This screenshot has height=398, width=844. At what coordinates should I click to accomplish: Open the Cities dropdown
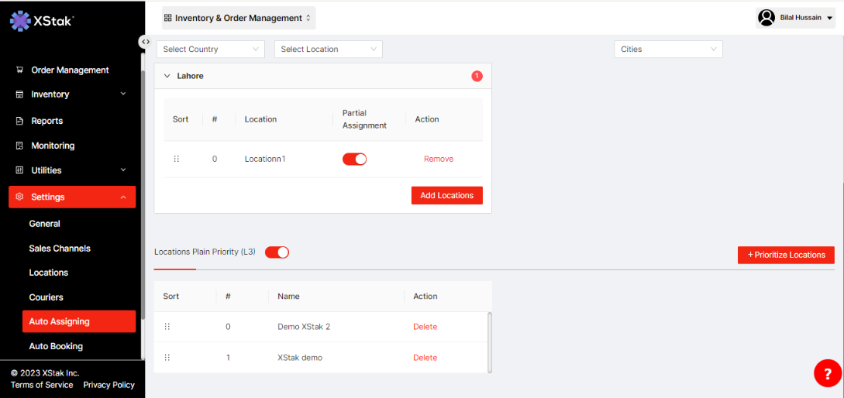pos(668,50)
